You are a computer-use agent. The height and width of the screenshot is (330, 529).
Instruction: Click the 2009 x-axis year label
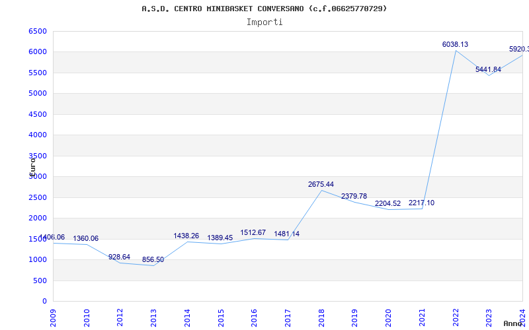point(53,318)
